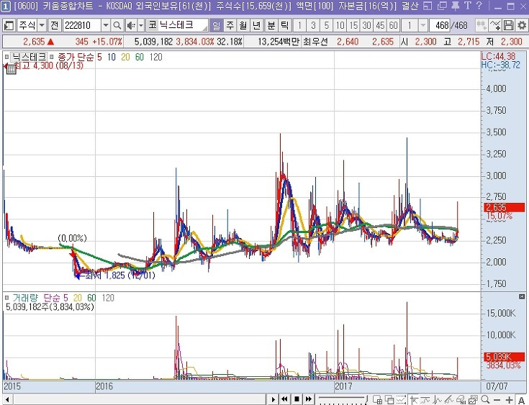The height and width of the screenshot is (405, 529).
Task: Click the 07/07 date label at bottom right
Action: (x=497, y=386)
